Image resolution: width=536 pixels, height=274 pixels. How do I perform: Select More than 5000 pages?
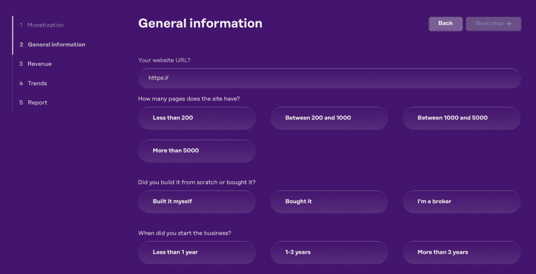coord(196,151)
